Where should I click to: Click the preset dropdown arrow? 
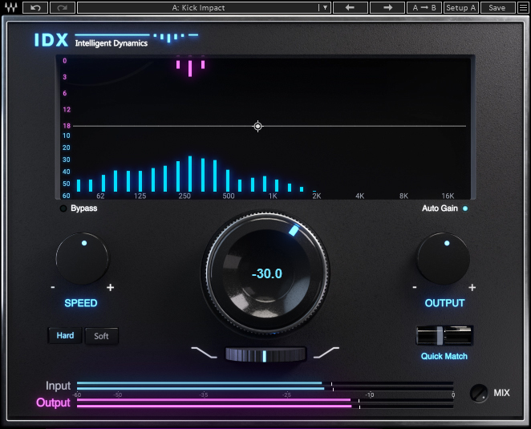(324, 8)
